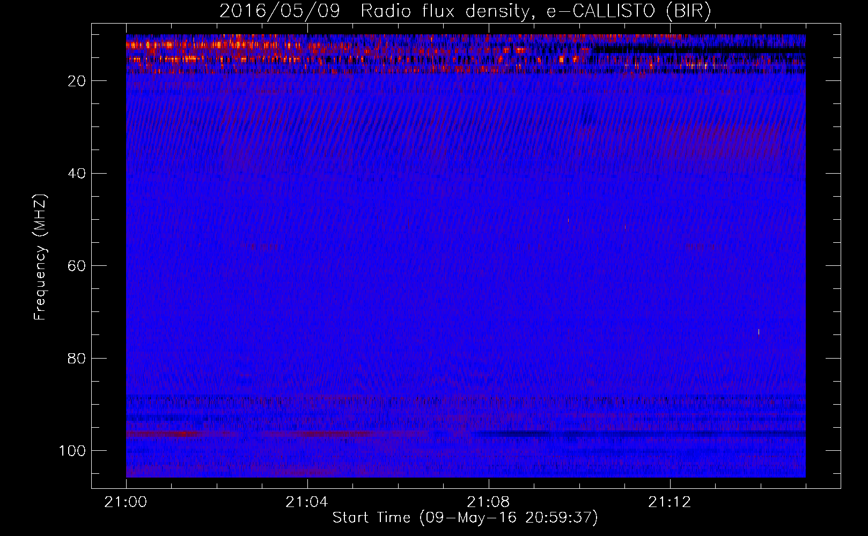The height and width of the screenshot is (536, 868).
Task: Click the 21:08 time tick label
Action: point(489,502)
